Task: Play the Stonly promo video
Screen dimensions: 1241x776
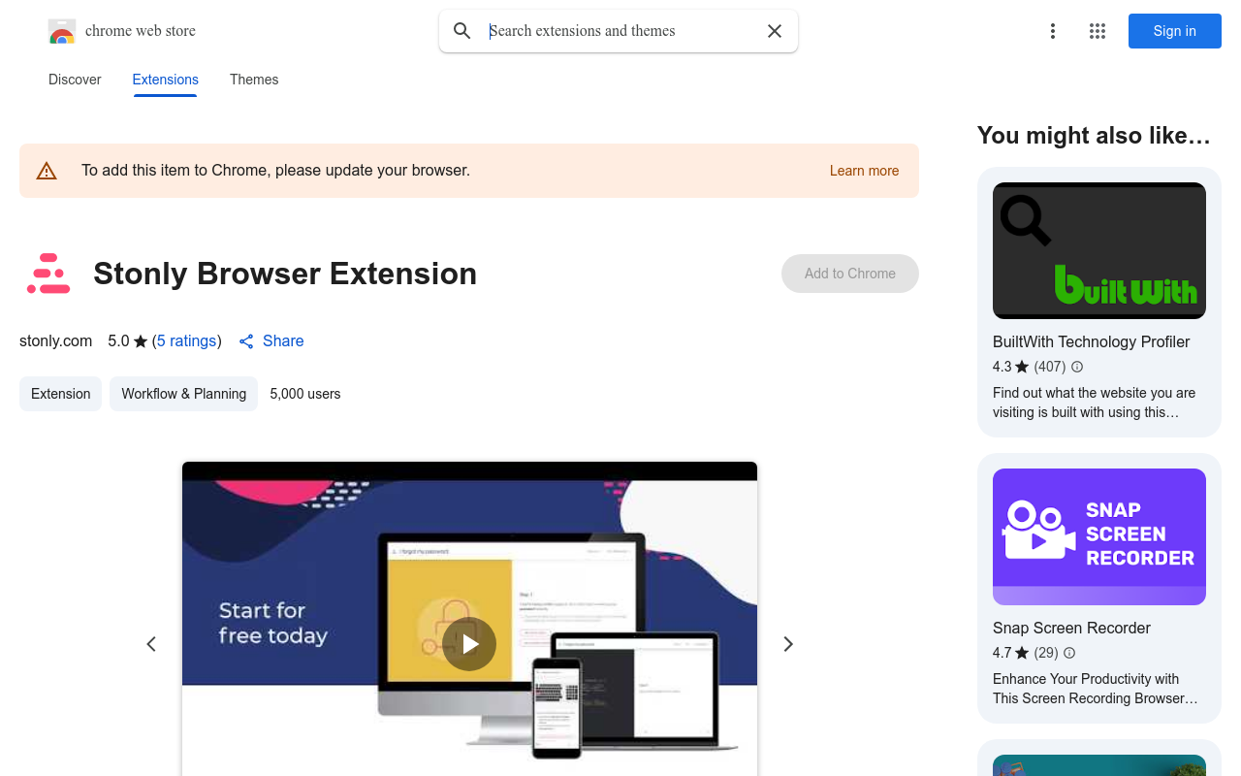Action: coord(469,644)
